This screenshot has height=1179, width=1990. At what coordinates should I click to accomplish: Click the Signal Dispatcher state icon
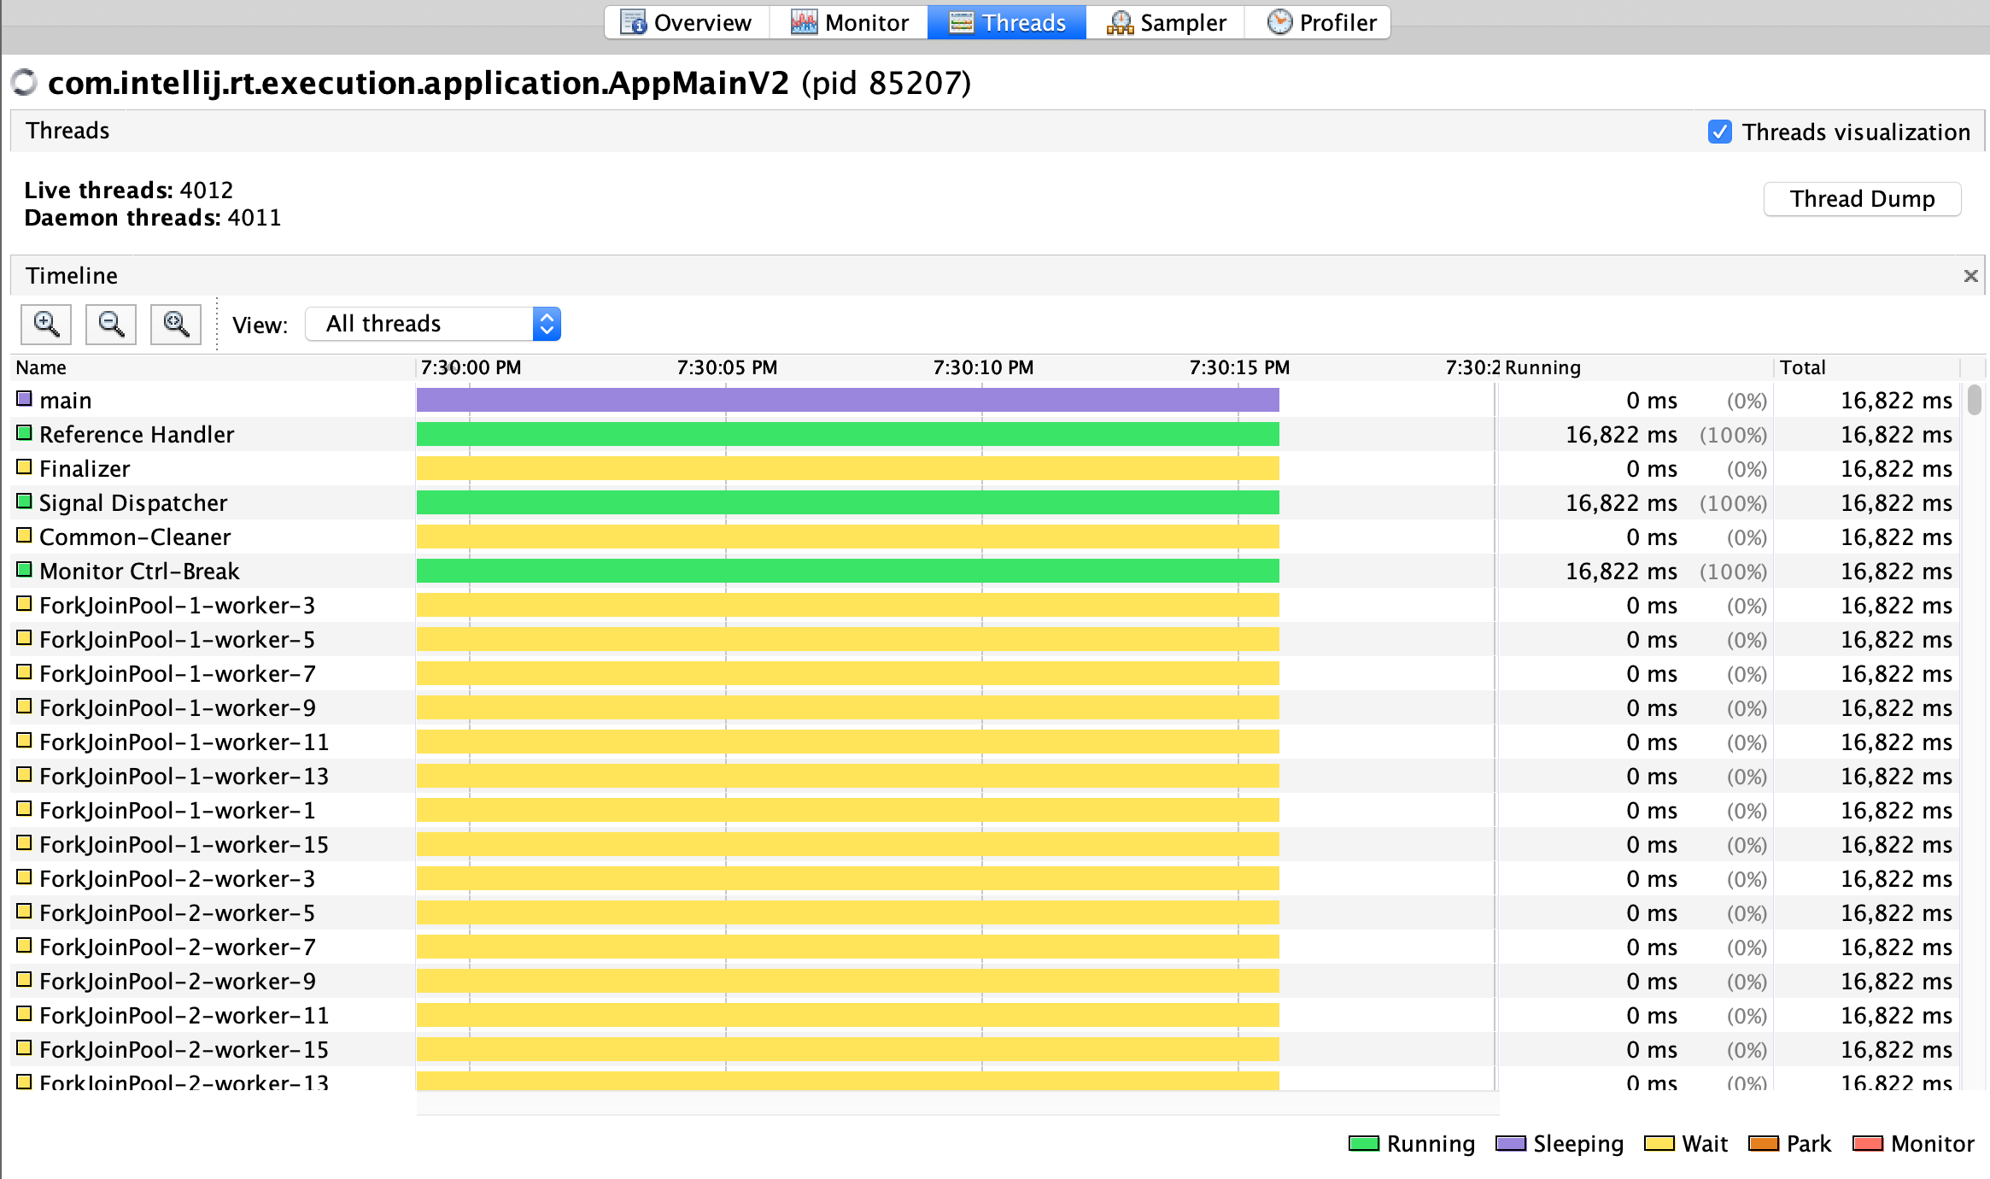[x=24, y=502]
